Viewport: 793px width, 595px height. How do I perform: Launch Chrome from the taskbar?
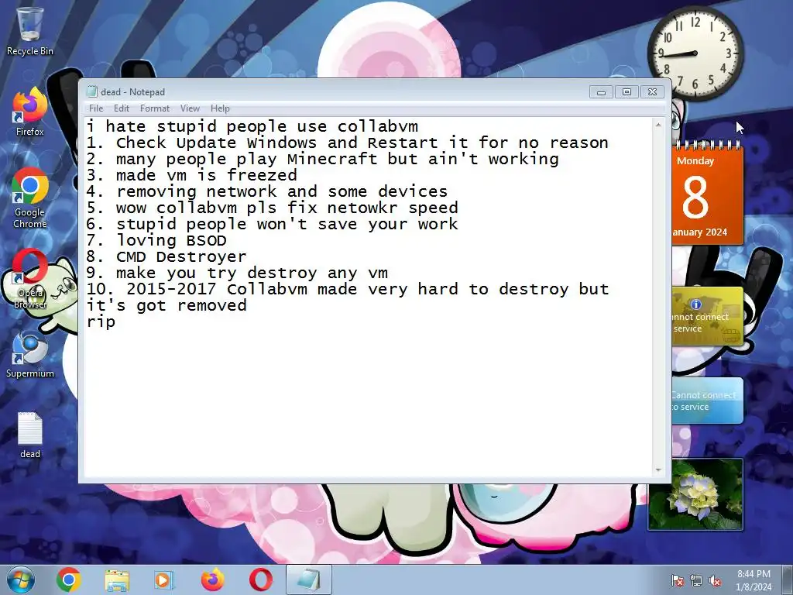[x=69, y=580]
